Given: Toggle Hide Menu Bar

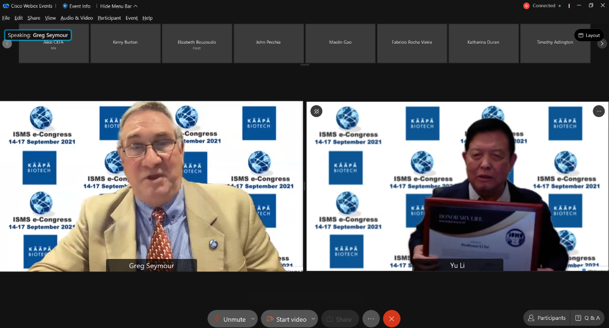Looking at the screenshot, I should (x=119, y=6).
